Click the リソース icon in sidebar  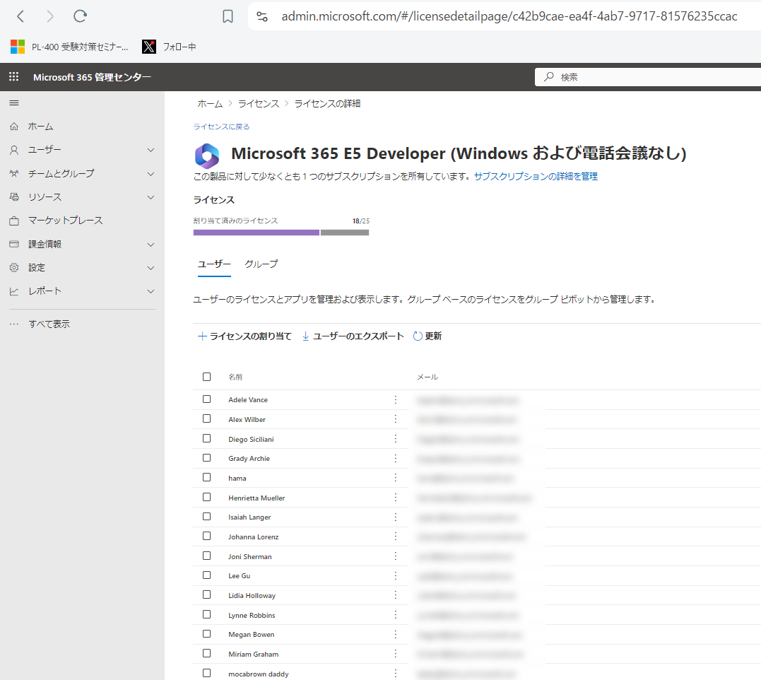(14, 197)
